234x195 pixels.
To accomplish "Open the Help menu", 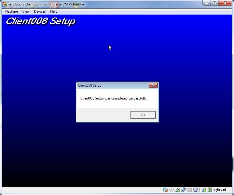I will (x=54, y=11).
